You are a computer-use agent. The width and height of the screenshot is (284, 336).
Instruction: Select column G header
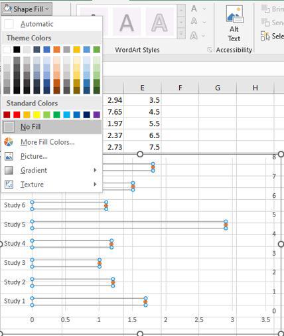click(x=218, y=88)
